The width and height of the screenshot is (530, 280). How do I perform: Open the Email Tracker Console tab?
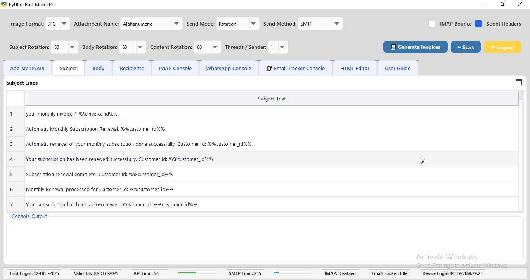[x=295, y=68]
